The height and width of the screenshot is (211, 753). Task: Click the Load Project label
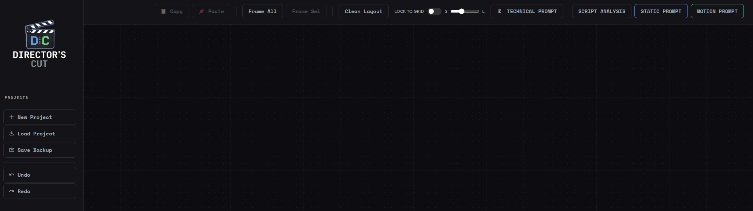36,134
